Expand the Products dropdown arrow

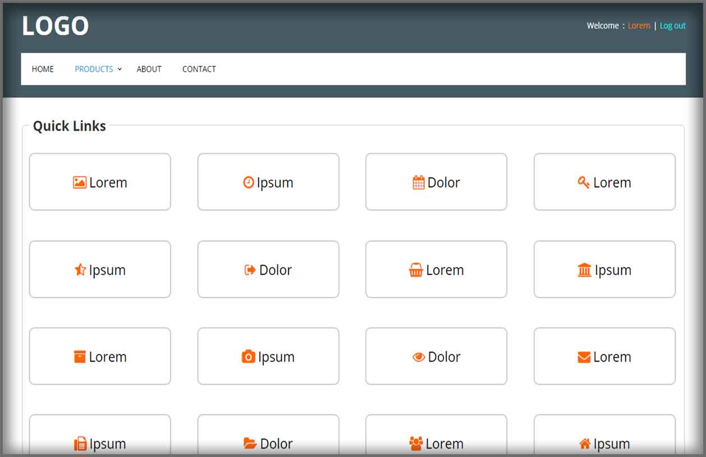120,69
